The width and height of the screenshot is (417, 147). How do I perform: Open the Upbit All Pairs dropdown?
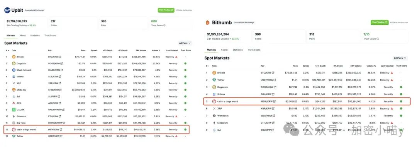pyautogui.click(x=185, y=43)
